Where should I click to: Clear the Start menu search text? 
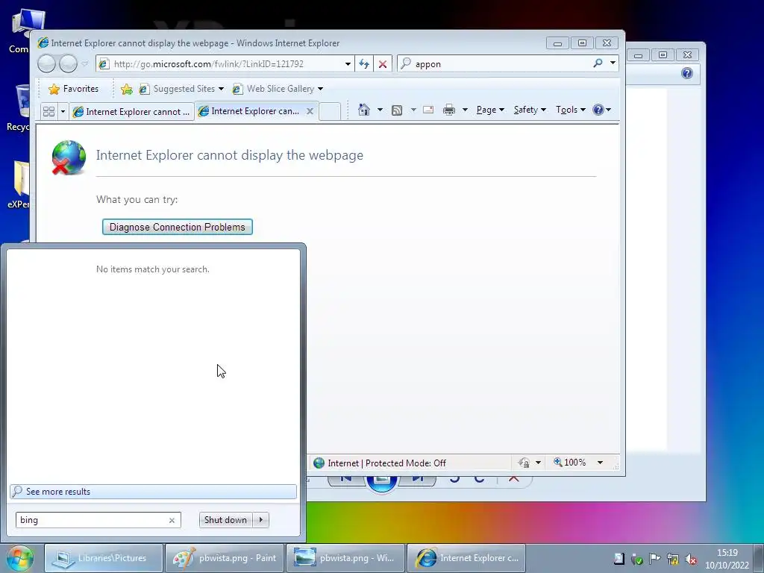172,520
